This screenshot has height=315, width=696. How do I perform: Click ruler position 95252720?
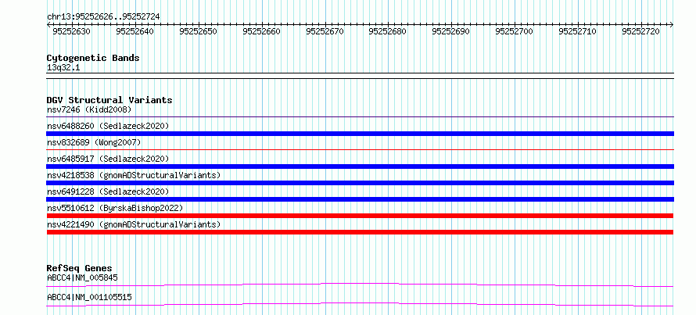pyautogui.click(x=641, y=31)
